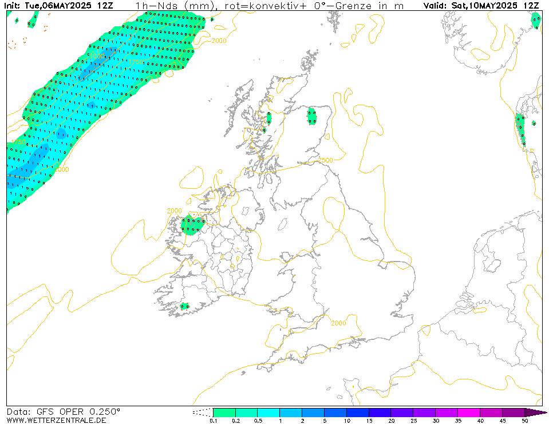The image size is (549, 424).
Task: Click the '2500' contour label near eastern Scotland
Action: coord(325,160)
